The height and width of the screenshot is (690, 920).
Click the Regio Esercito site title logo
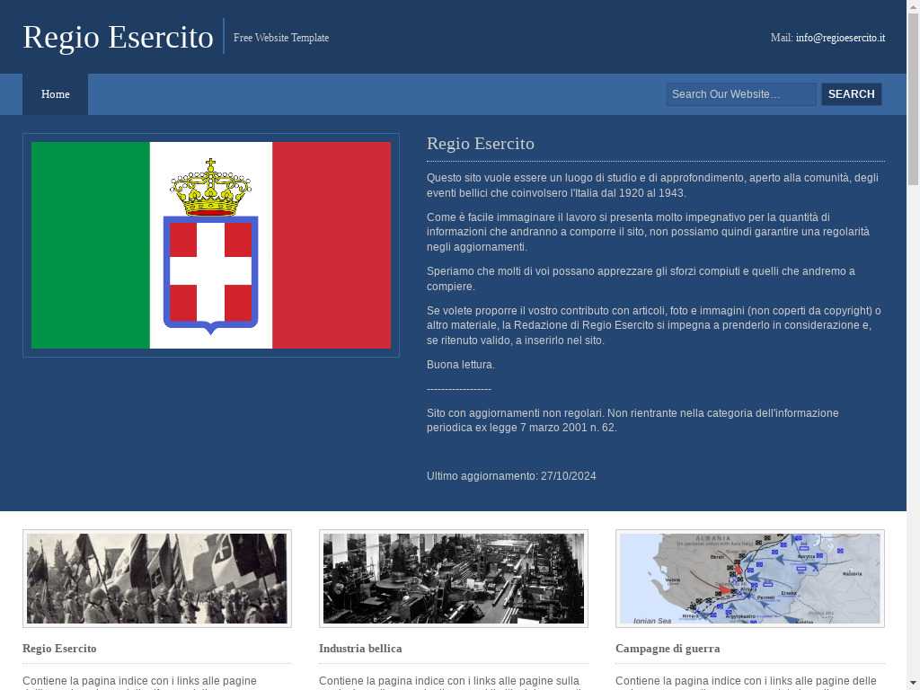tap(118, 37)
